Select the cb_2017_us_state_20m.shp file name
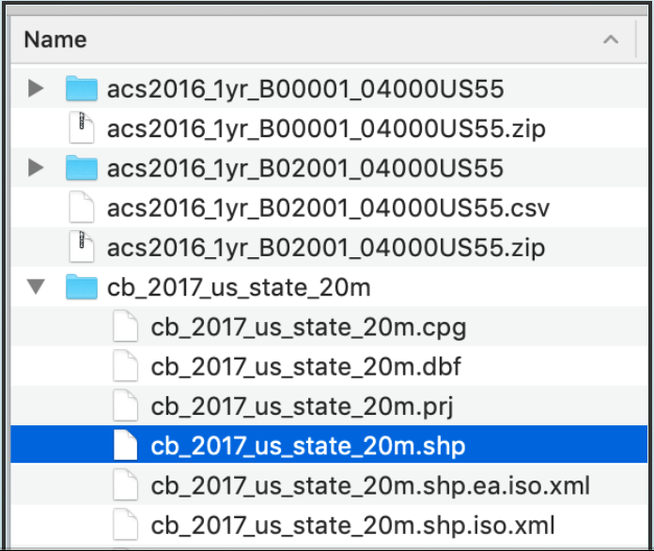This screenshot has height=551, width=654. click(308, 446)
